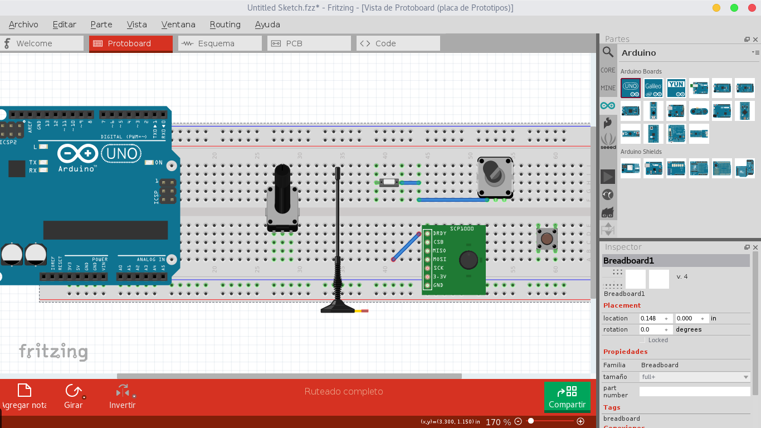
Task: Click the zoom slider handle
Action: tap(531, 421)
